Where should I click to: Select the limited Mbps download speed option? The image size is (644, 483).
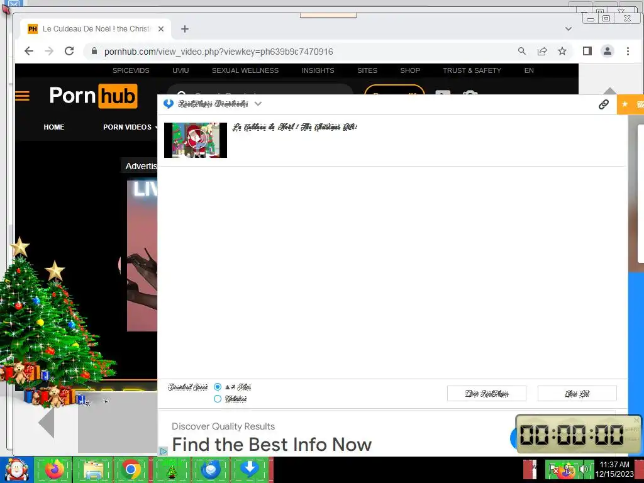pyautogui.click(x=218, y=387)
